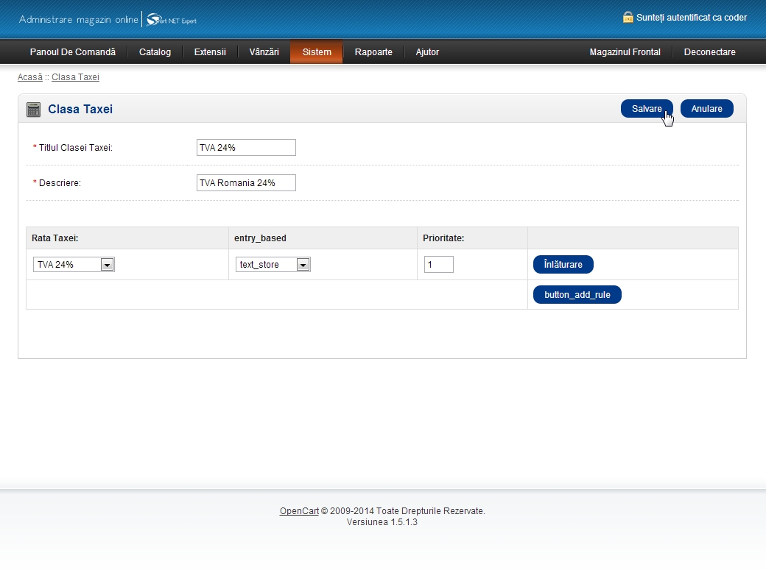
Task: Open the Rata Taxei dropdown showing TVA 24%
Action: click(x=74, y=265)
